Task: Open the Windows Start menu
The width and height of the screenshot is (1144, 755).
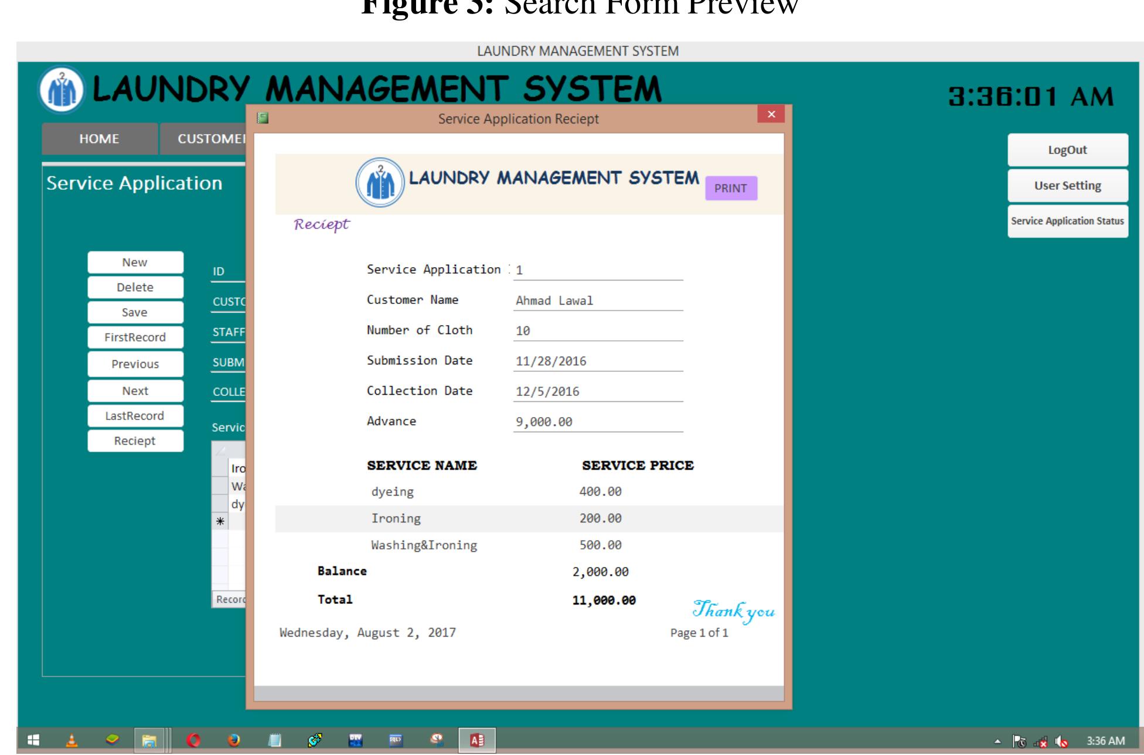Action: click(33, 739)
